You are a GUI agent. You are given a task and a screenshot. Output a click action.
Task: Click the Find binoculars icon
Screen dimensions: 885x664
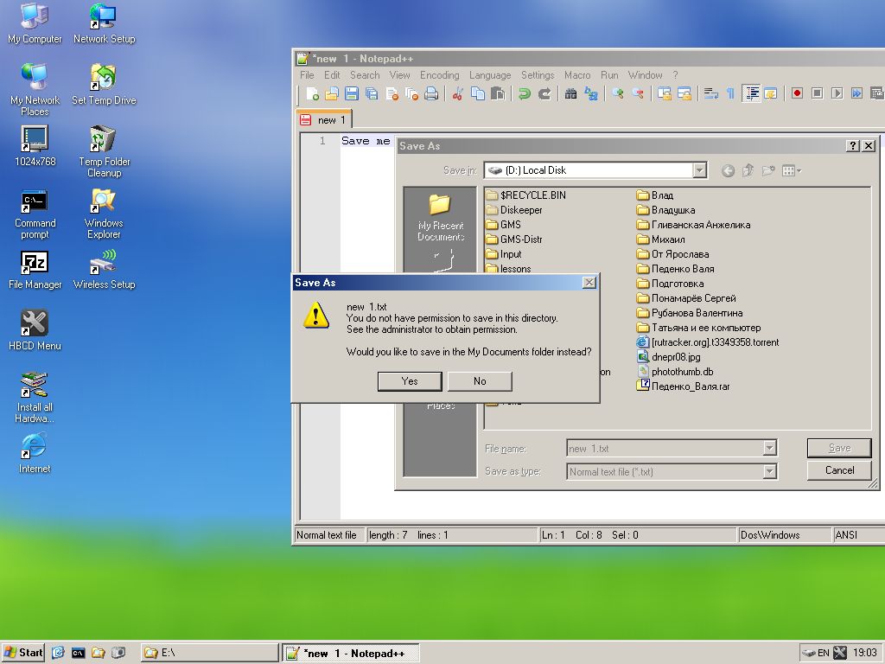pos(570,94)
